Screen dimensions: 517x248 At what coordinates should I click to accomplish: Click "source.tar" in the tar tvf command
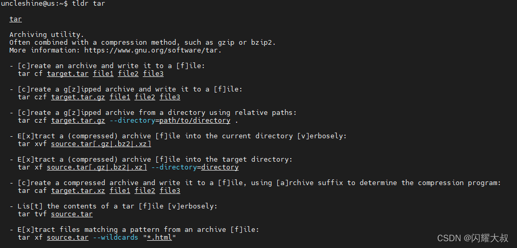[71, 214]
